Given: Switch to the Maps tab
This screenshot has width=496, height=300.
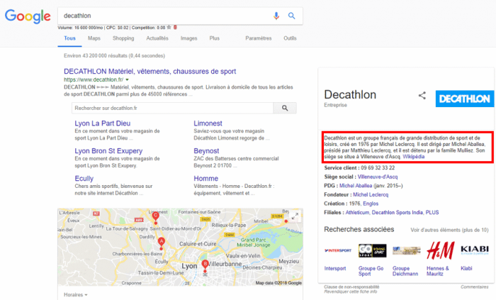Looking at the screenshot, I should click(94, 38).
